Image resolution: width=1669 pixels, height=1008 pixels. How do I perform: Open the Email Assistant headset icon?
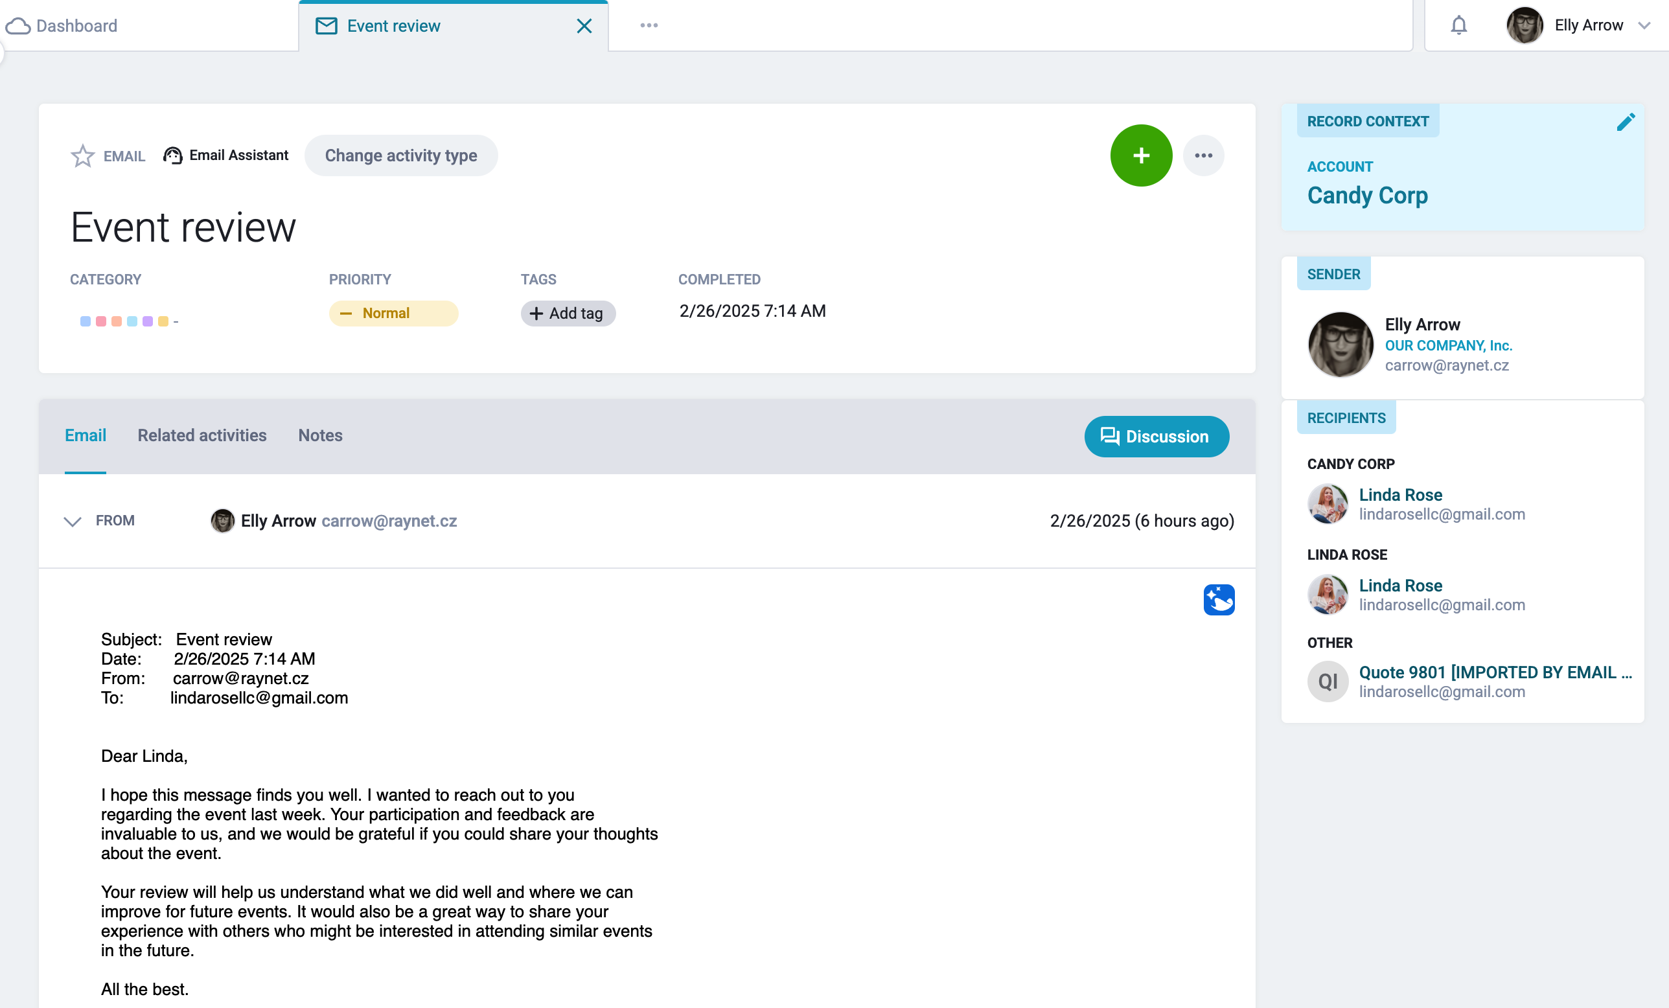point(173,156)
